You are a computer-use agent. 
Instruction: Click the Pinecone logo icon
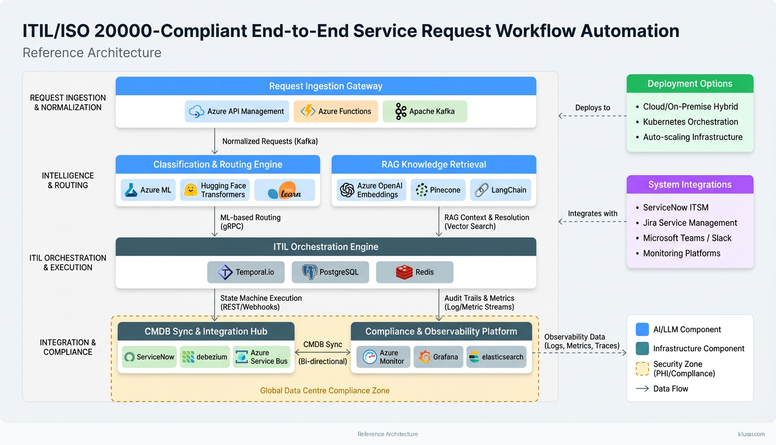422,190
